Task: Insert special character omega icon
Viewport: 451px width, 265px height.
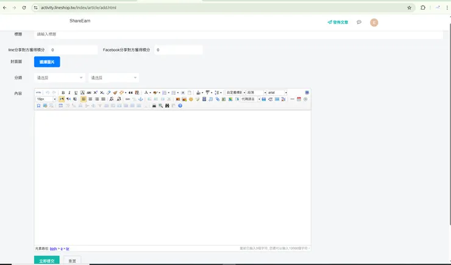Action: click(38, 106)
